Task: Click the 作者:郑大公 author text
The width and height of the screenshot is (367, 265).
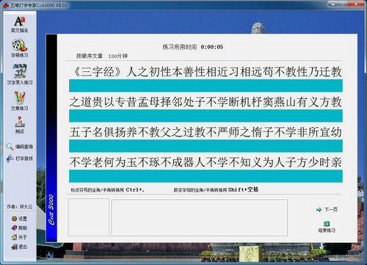Action: pyautogui.click(x=19, y=207)
